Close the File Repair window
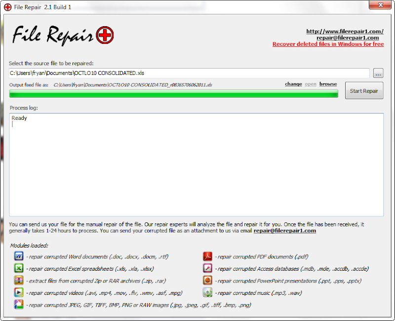 click(380, 4)
